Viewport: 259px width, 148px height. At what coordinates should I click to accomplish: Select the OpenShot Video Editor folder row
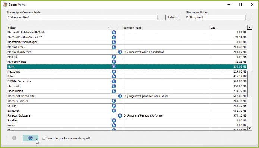(x=127, y=96)
